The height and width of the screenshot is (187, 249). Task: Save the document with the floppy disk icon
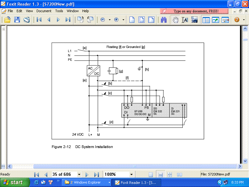point(17,20)
